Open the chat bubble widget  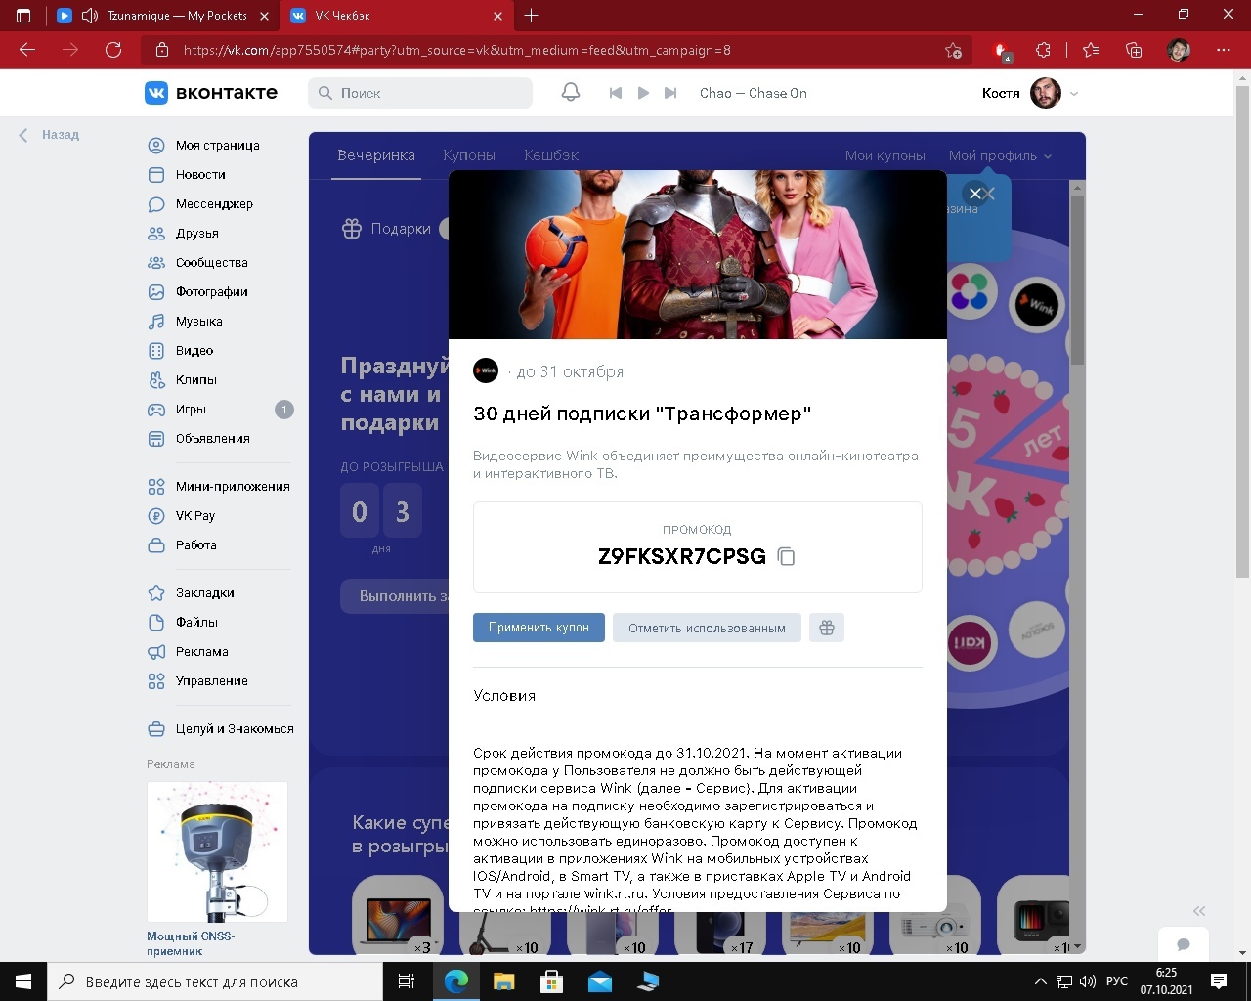(x=1184, y=944)
